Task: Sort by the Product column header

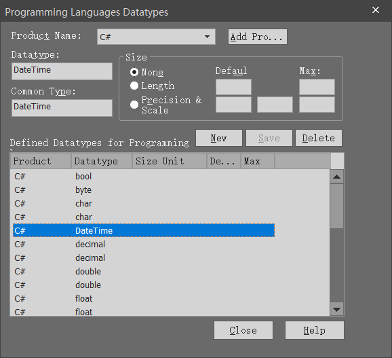Action: 41,161
